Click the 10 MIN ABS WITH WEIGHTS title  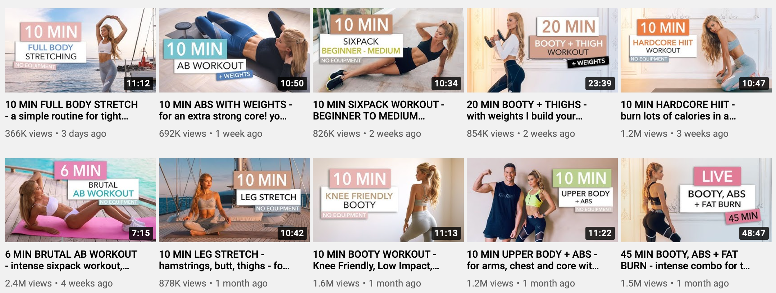[225, 110]
